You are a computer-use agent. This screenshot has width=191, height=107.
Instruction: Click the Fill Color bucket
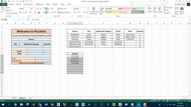(35, 12)
